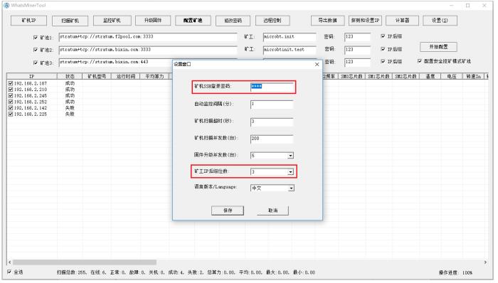Click the 扫描矿机 scan miners button
This screenshot has width=498, height=283.
(x=70, y=21)
